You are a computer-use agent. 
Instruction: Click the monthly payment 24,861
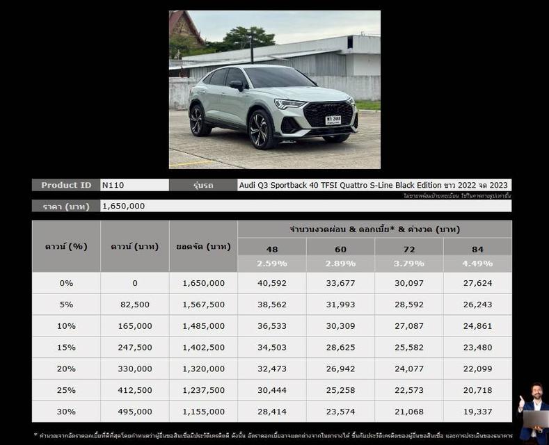(x=477, y=326)
